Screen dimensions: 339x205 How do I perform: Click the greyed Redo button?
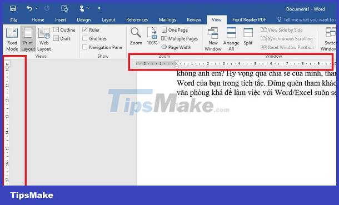pyautogui.click(x=47, y=8)
